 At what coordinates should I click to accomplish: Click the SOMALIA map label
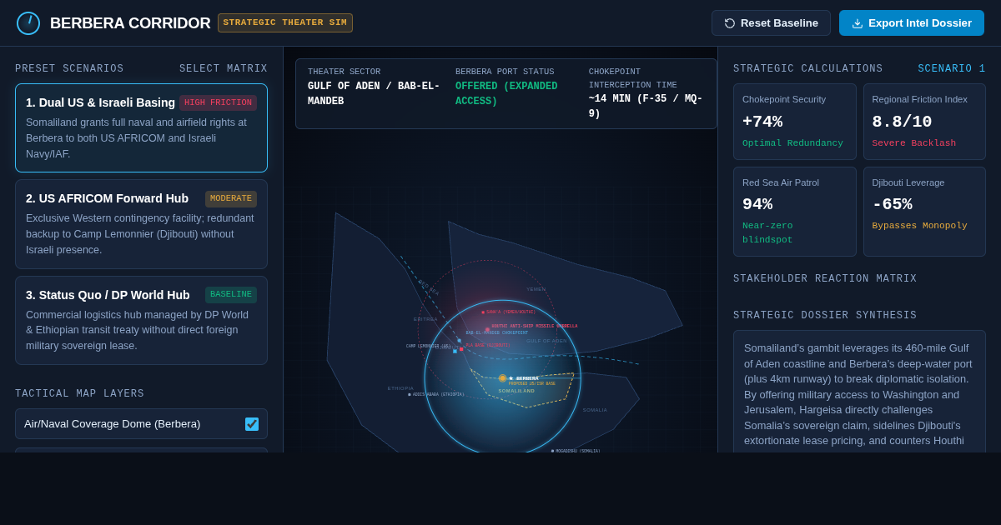(x=595, y=410)
